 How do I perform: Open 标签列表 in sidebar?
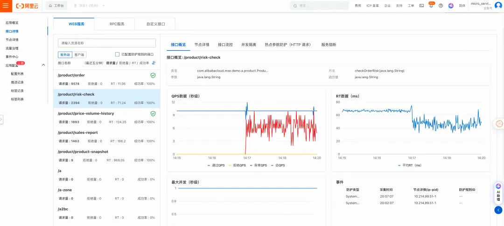pyautogui.click(x=17, y=99)
